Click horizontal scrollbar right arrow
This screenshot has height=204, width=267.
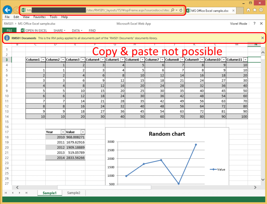click(x=255, y=187)
